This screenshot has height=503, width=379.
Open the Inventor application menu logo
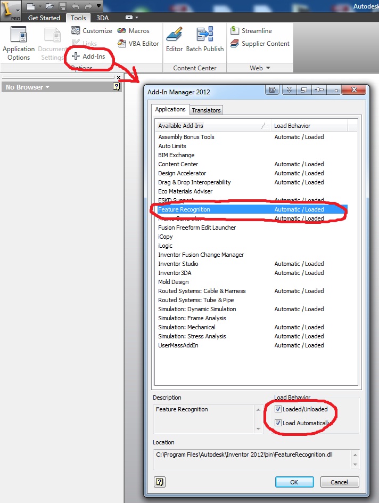point(10,10)
